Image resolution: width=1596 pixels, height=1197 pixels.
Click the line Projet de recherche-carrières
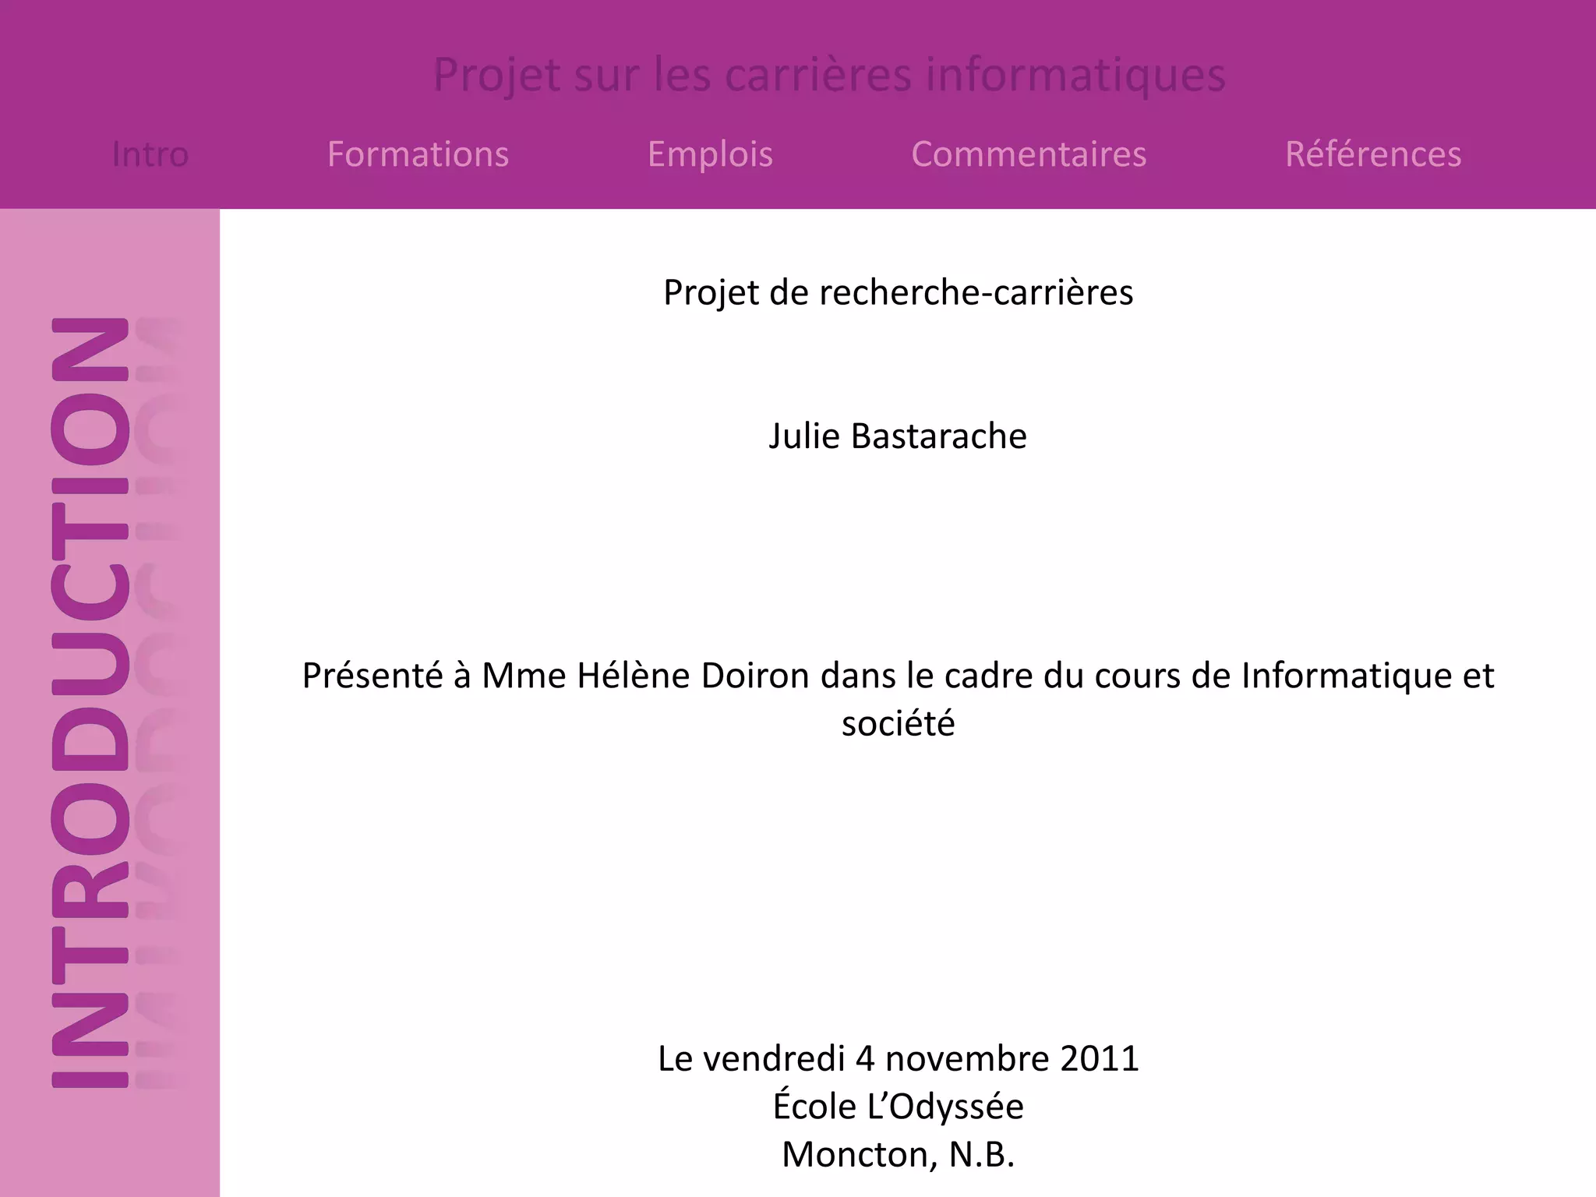coord(898,293)
